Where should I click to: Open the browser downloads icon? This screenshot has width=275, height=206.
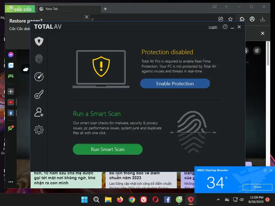263,19
